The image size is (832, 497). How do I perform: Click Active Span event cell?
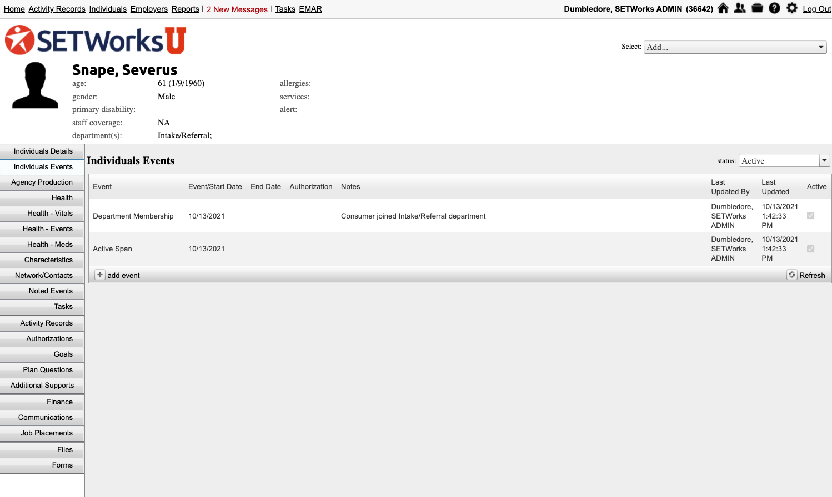point(112,248)
